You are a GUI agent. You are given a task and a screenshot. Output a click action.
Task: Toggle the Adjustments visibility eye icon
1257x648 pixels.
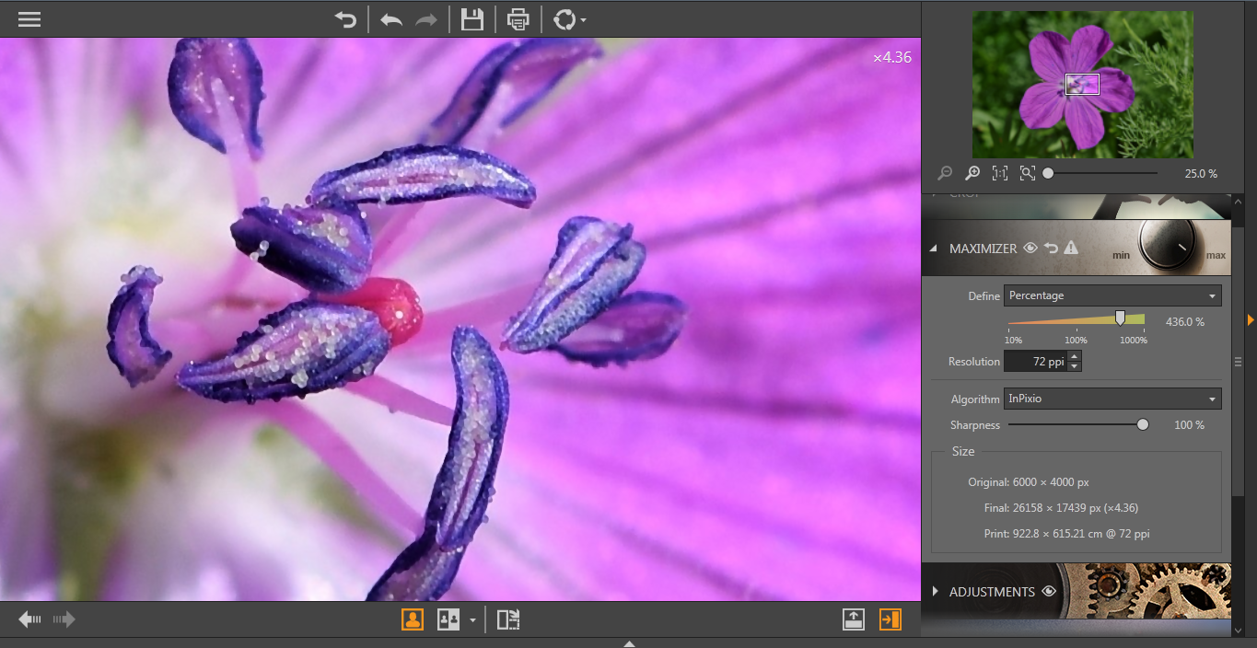point(1049,592)
